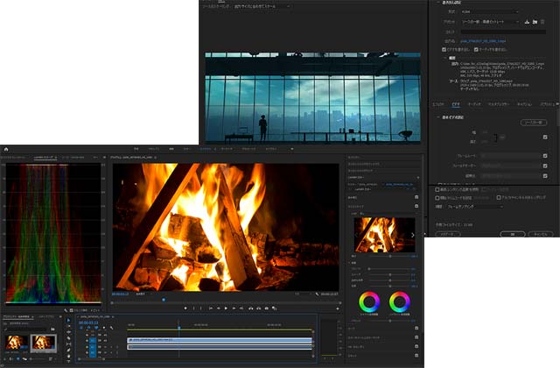
Task: Toggle Export Audio checkbox
Action: coord(476,49)
